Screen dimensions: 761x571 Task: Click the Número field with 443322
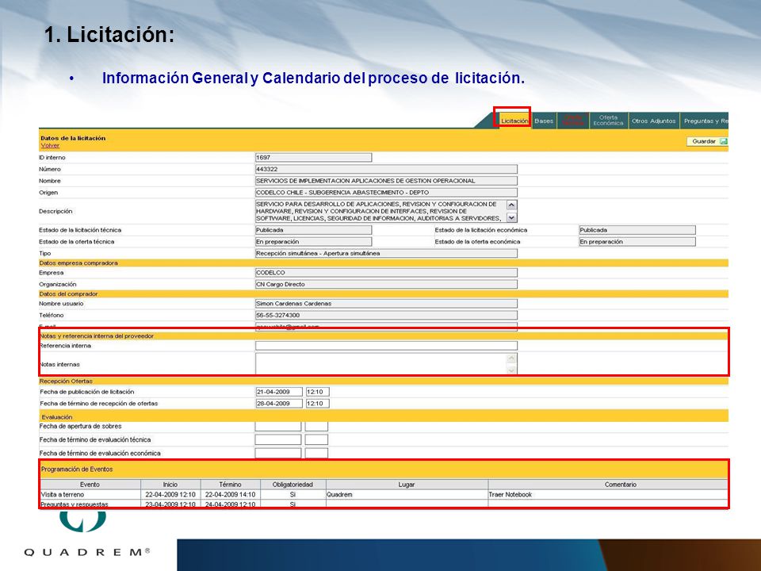386,169
